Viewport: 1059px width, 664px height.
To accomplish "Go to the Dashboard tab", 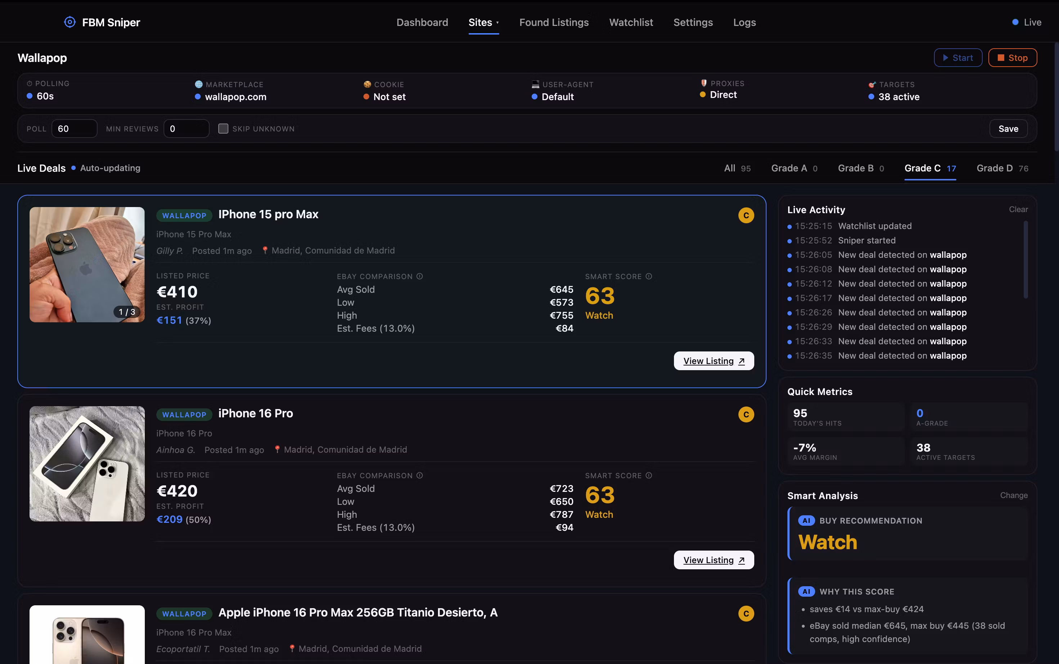I will 422,22.
